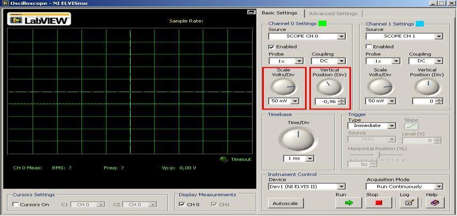Click the Freq: ? measurement text

114,168
